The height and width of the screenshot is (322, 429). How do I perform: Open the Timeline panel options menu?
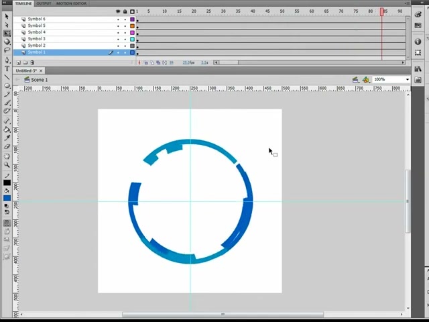[407, 3]
